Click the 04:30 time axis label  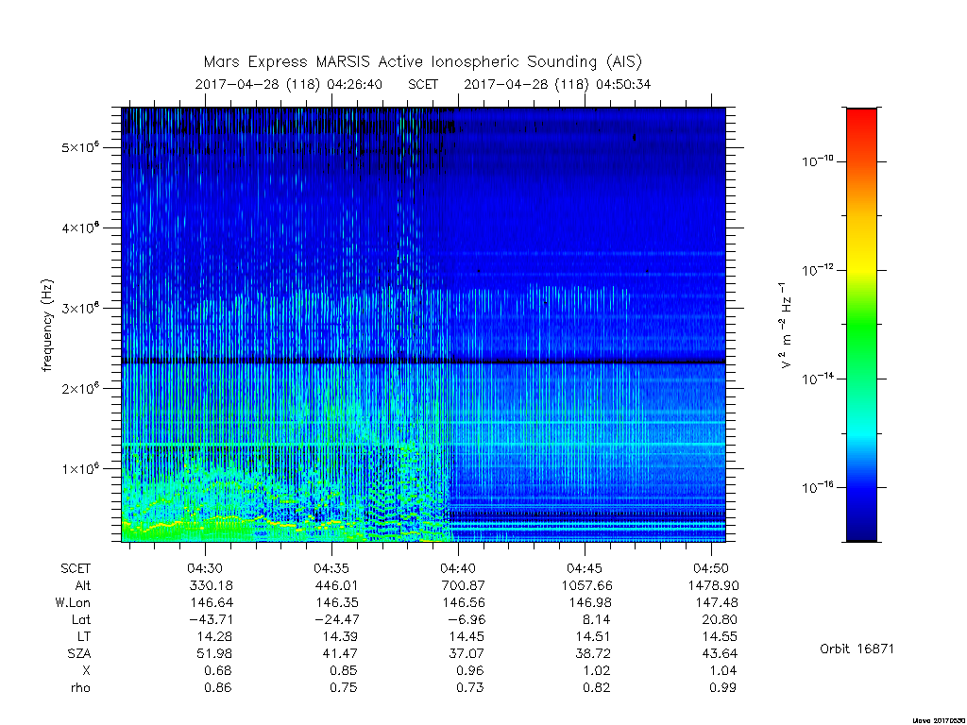(x=205, y=568)
